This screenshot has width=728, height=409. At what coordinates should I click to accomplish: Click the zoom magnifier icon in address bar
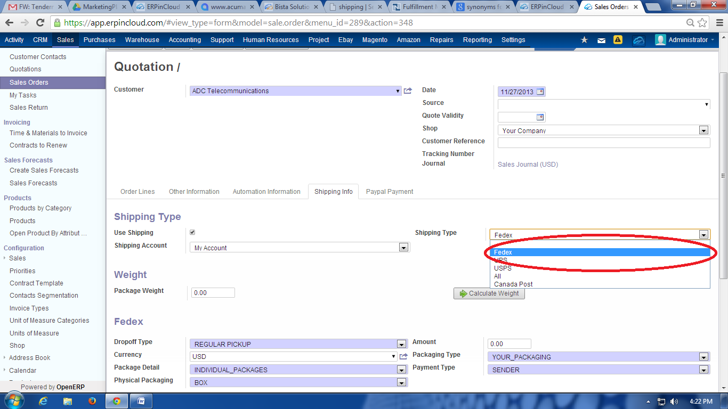pyautogui.click(x=691, y=23)
